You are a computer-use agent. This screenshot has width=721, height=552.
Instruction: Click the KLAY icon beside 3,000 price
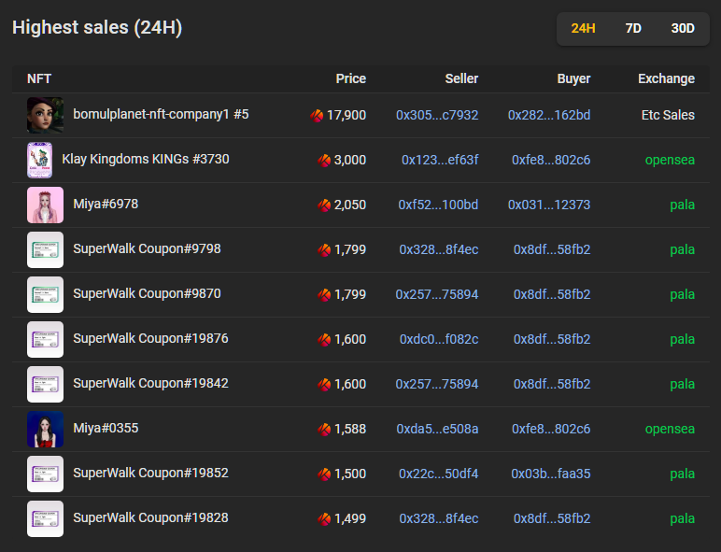[x=324, y=160]
